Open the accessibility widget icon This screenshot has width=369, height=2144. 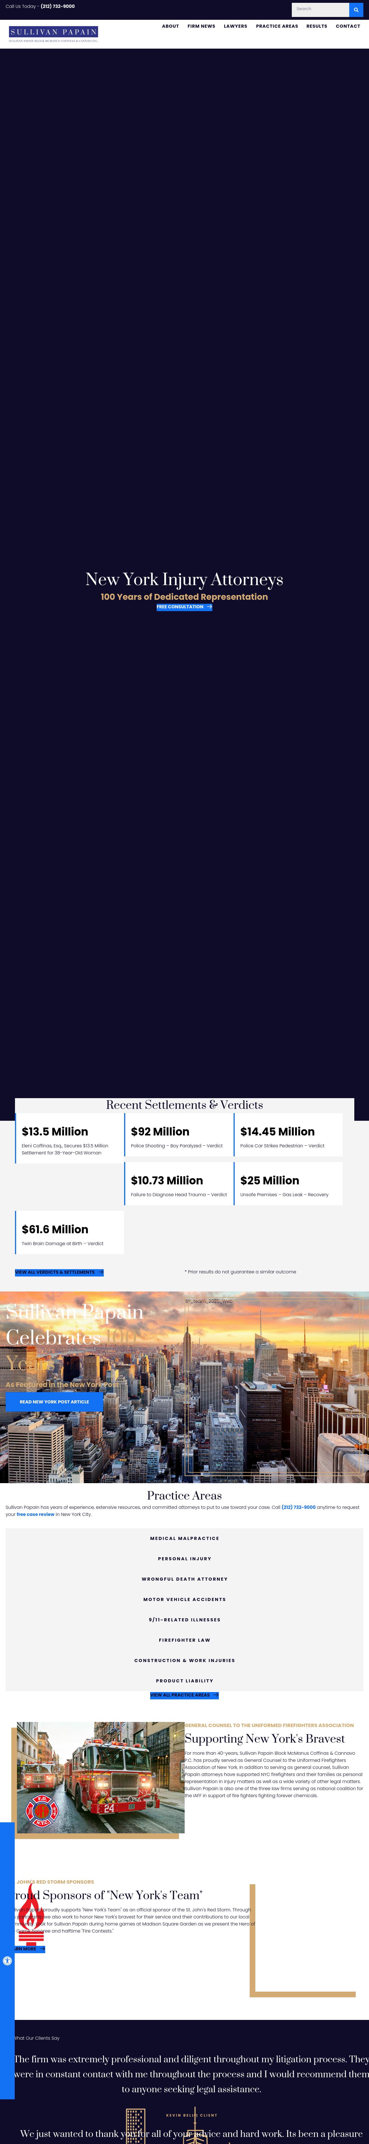(7, 1960)
